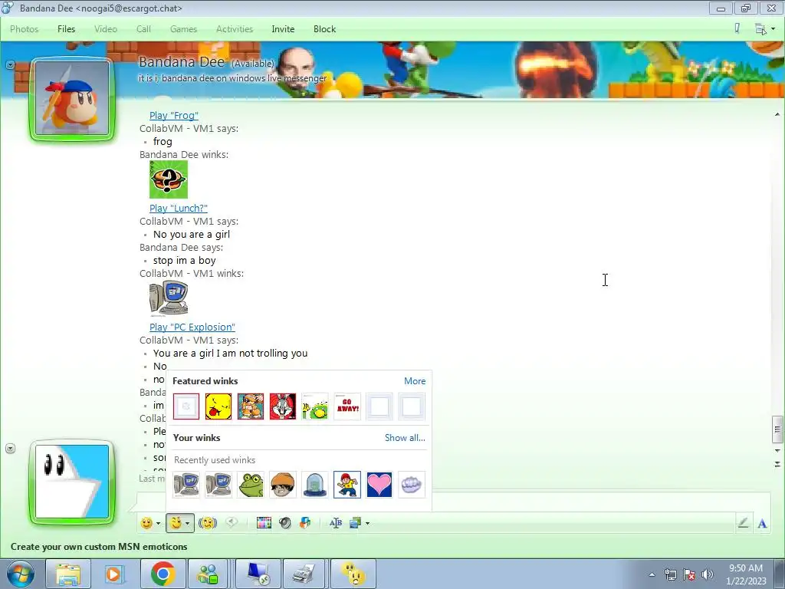Screen dimensions: 785x589
Task: Open the Windows Start button
Action: (x=20, y=574)
